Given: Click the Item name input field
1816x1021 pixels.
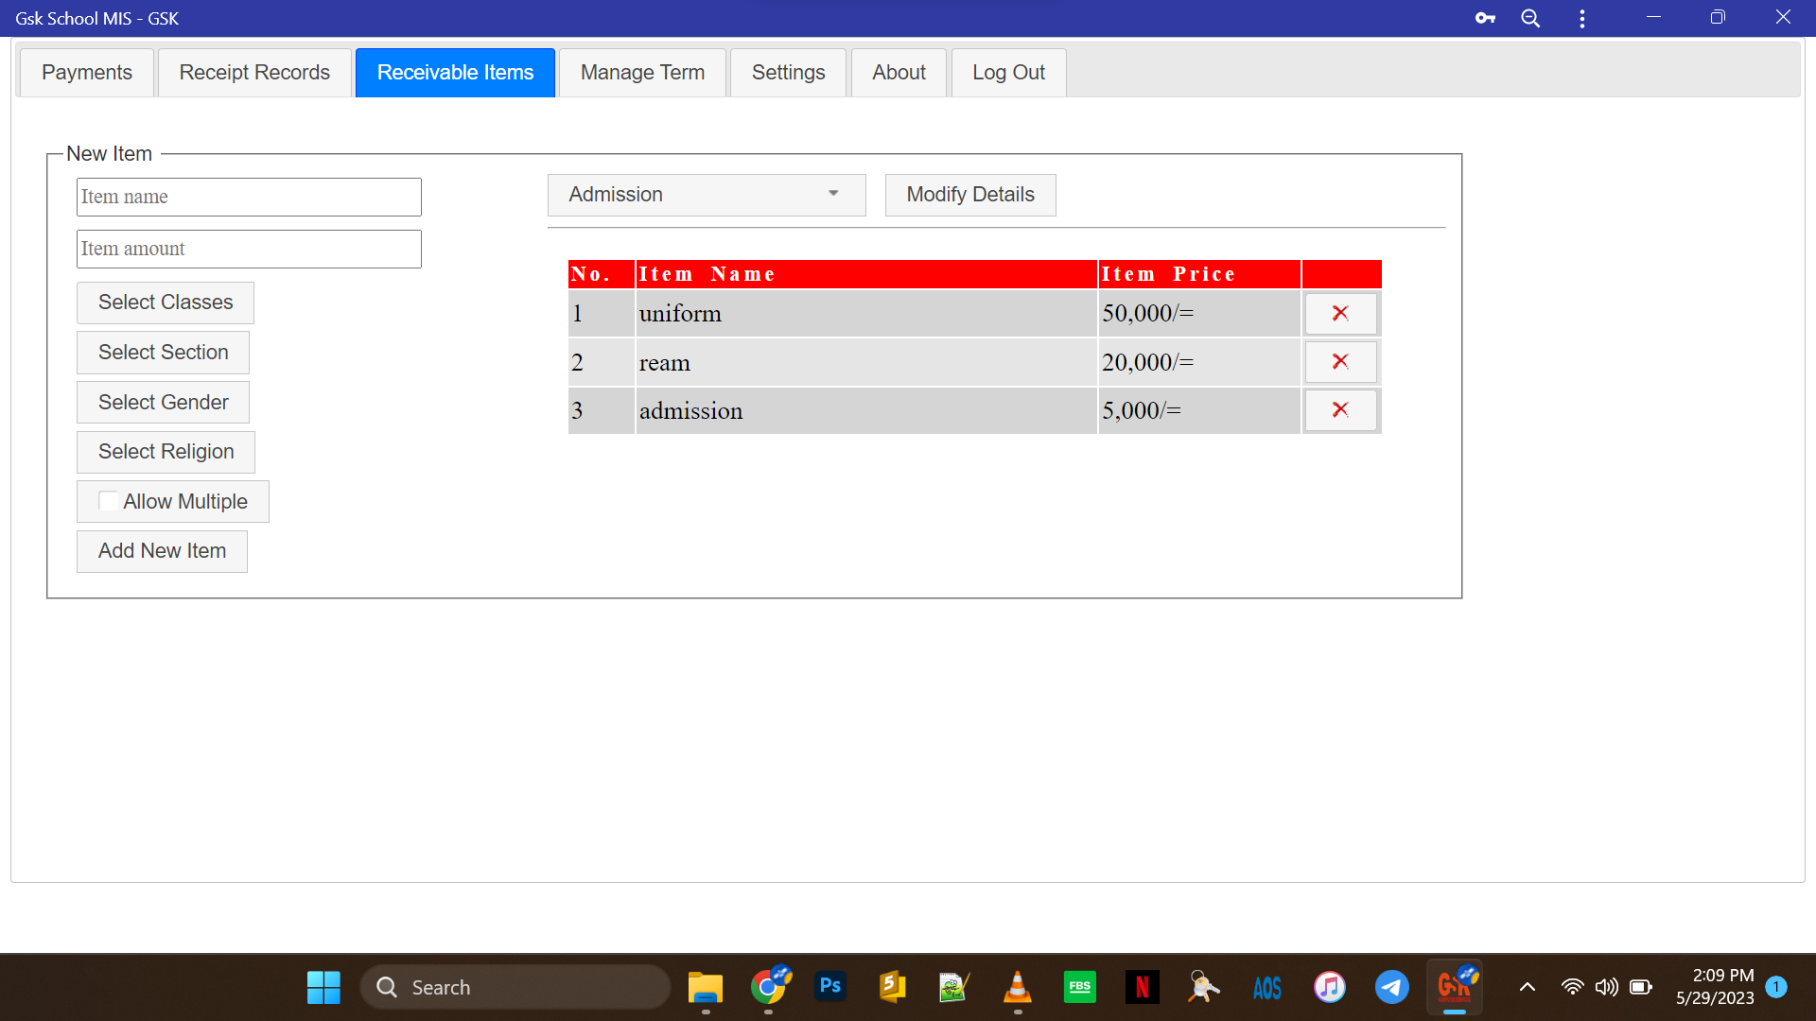Looking at the screenshot, I should [249, 197].
